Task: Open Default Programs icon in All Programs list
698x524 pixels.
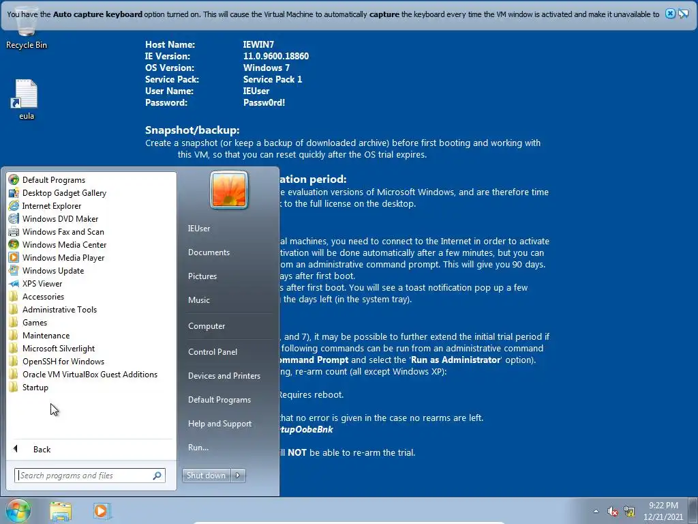Action: pos(14,180)
